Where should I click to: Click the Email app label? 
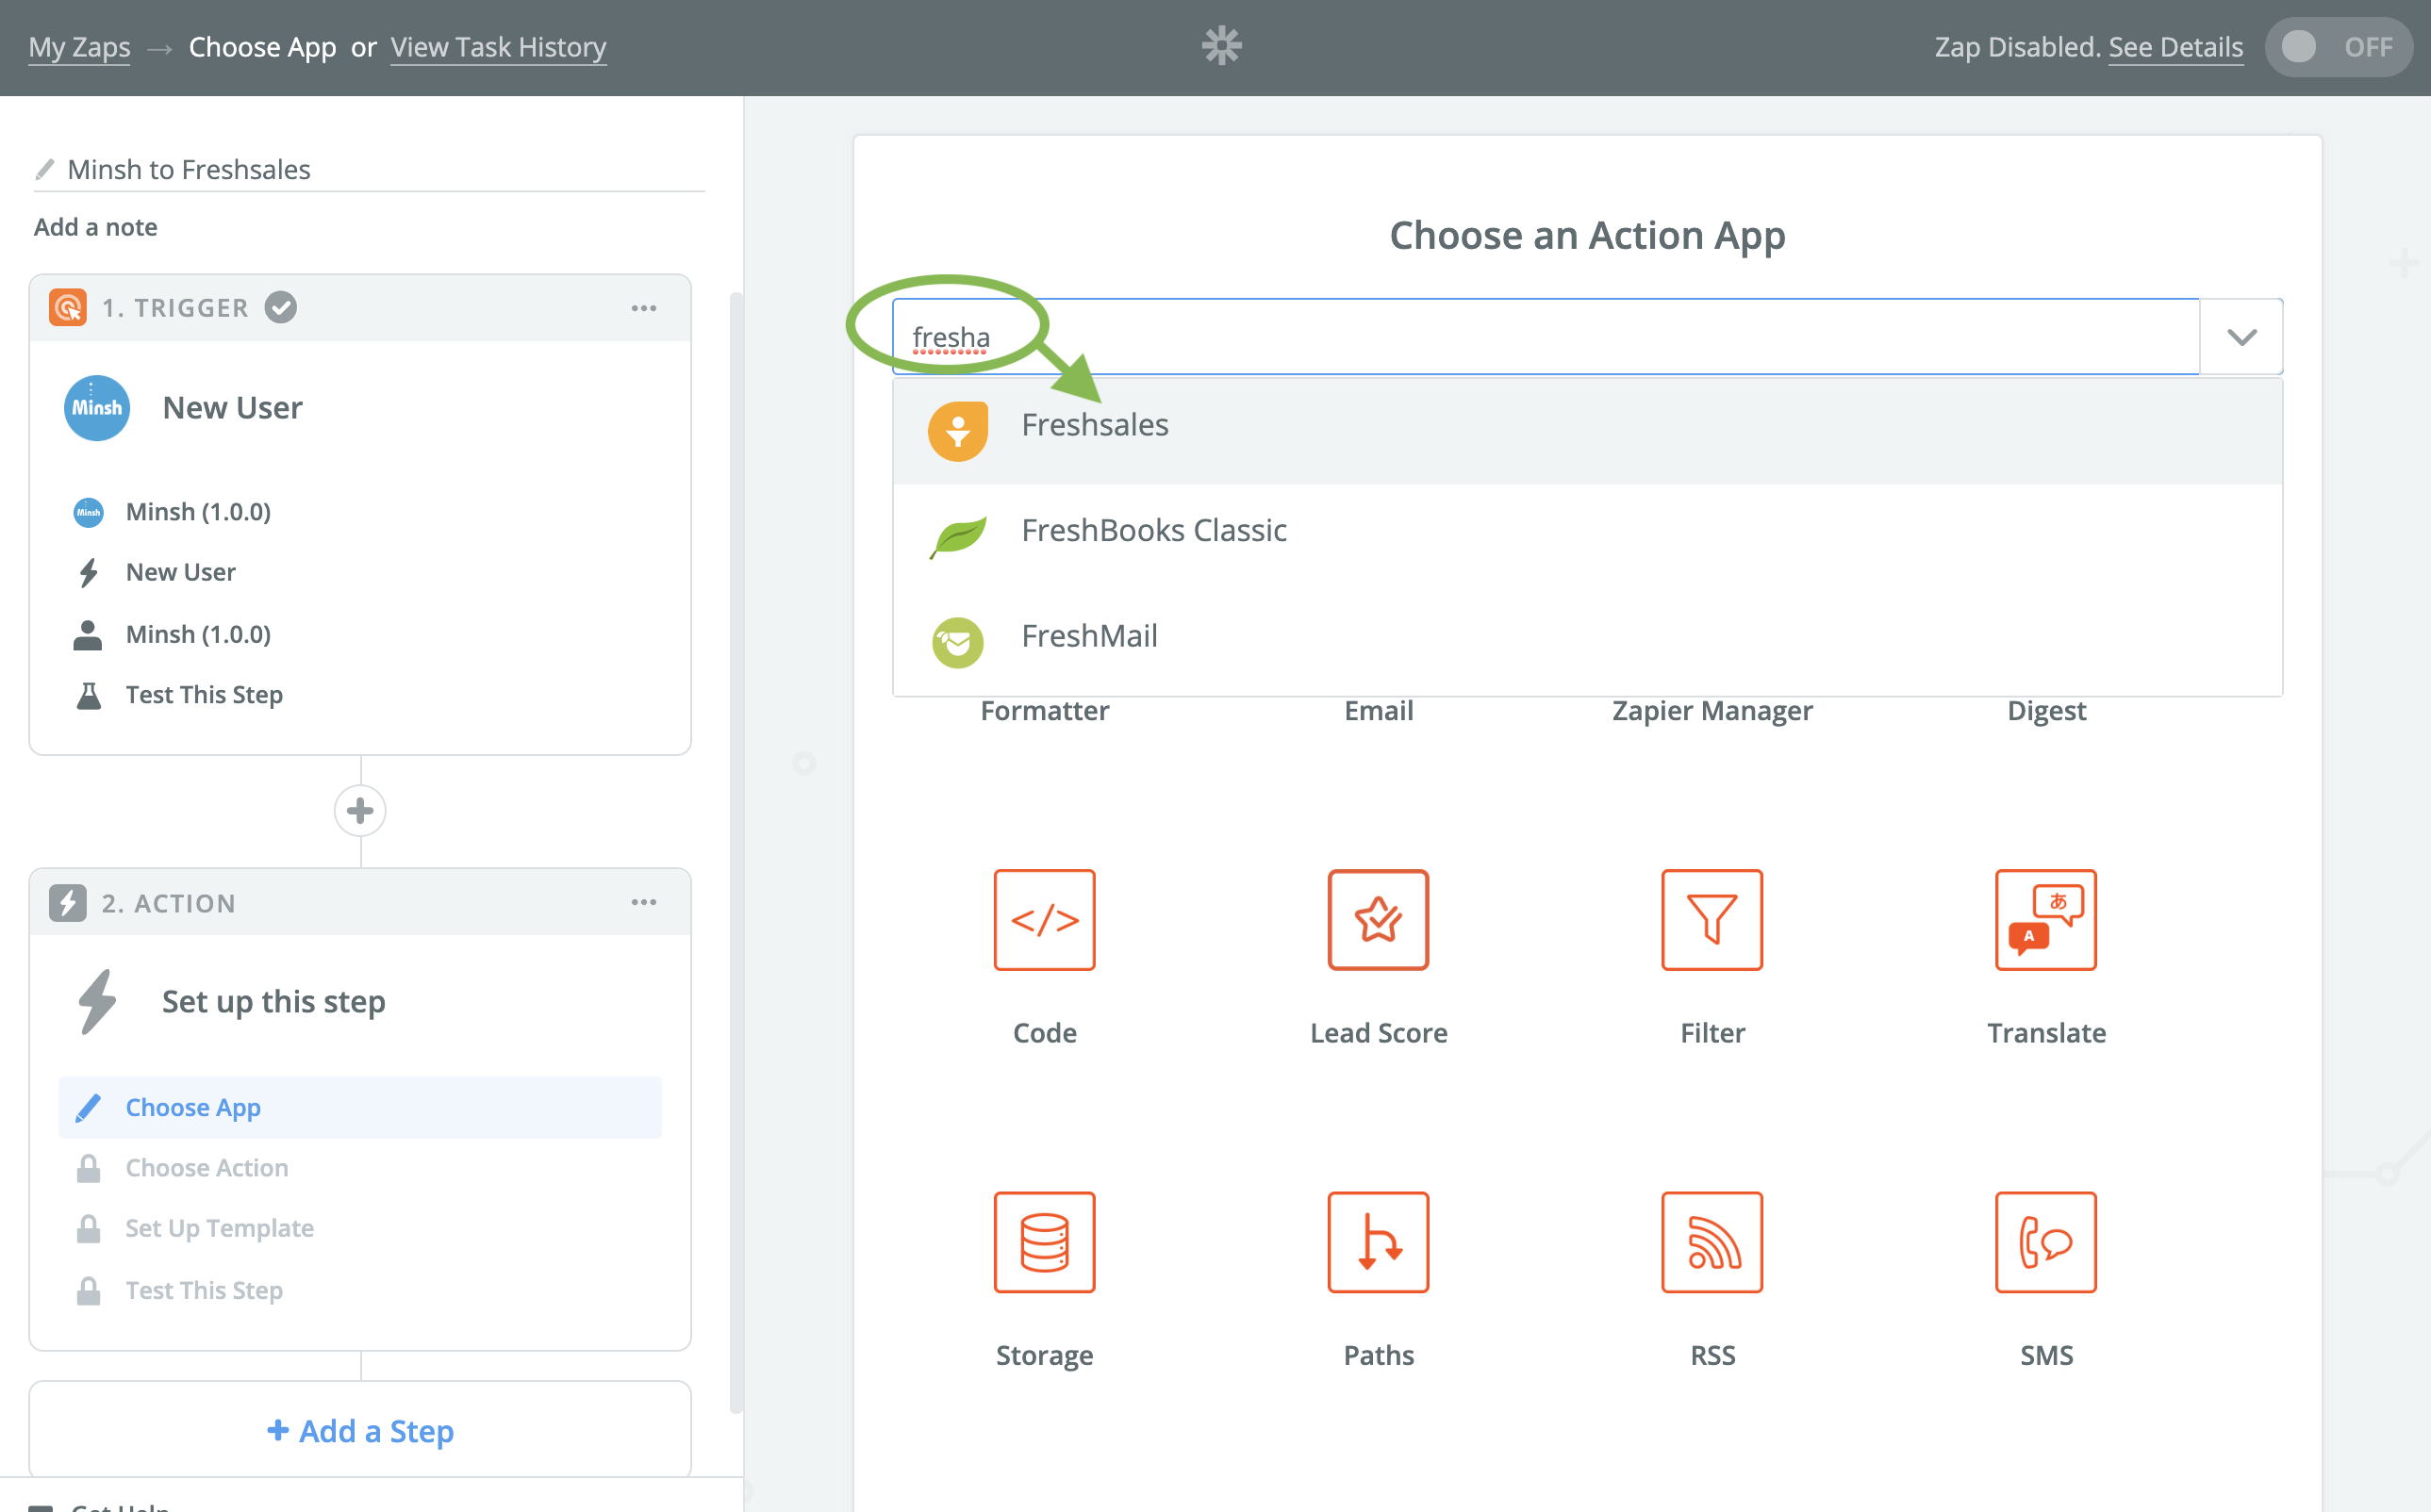[x=1378, y=711]
